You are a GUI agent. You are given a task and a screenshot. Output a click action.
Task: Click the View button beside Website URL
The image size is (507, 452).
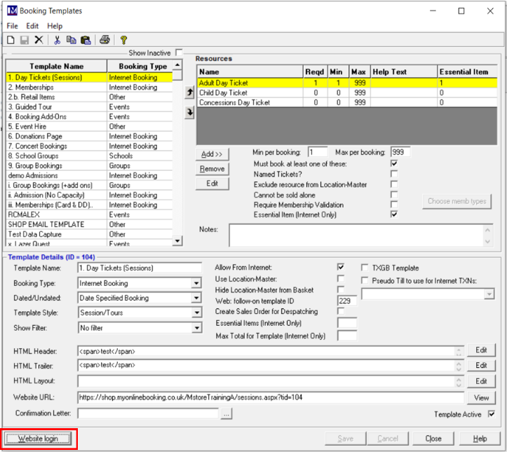point(481,397)
